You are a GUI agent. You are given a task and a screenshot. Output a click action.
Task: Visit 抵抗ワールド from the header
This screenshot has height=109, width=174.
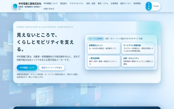[x=126, y=4]
